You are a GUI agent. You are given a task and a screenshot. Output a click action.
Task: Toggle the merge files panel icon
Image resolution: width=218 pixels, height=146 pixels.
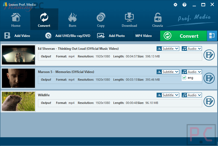212,36
